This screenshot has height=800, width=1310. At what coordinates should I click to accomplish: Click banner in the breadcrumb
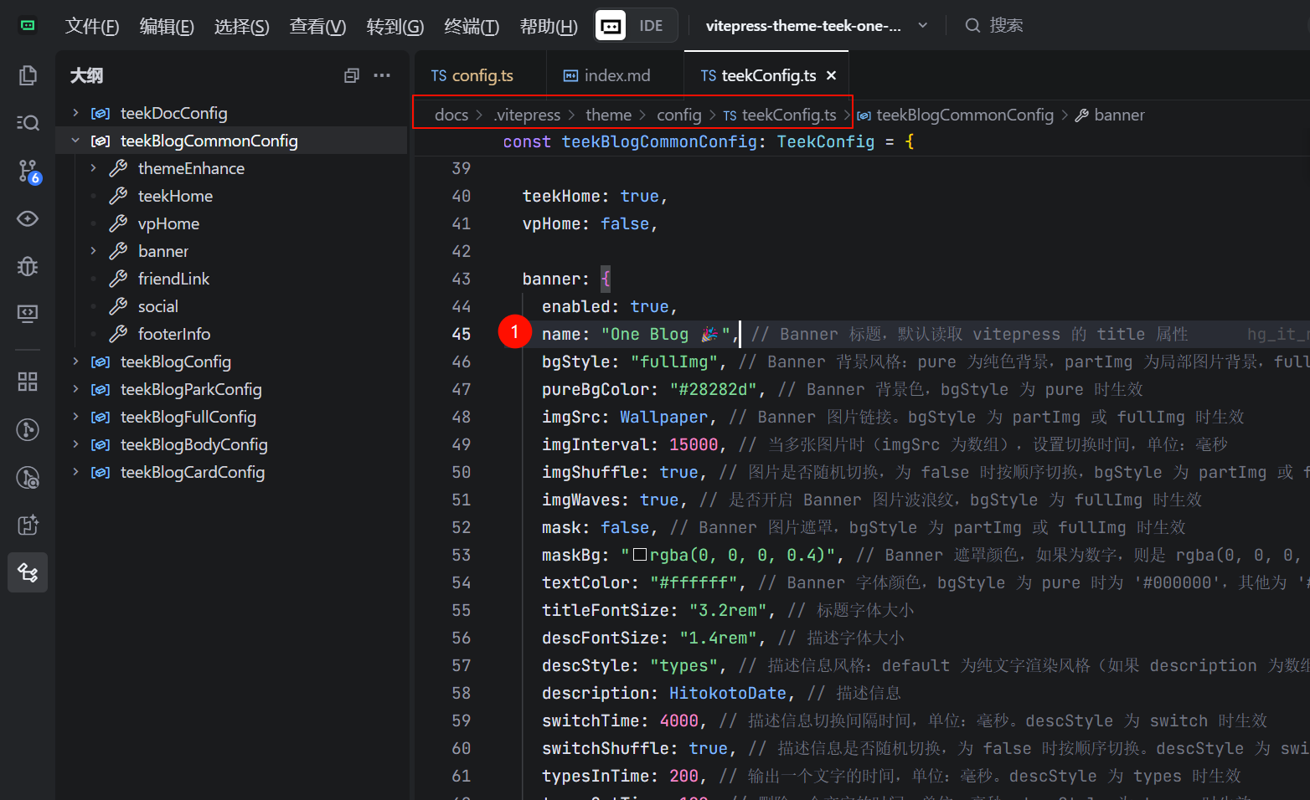click(1110, 115)
